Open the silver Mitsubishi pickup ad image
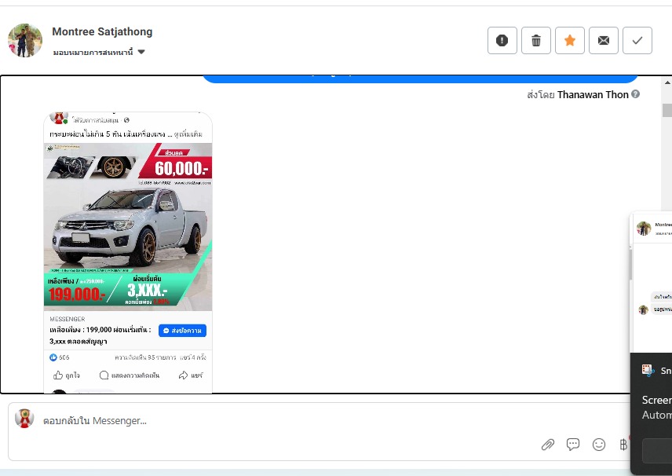Image resolution: width=672 pixels, height=476 pixels. pos(128,227)
